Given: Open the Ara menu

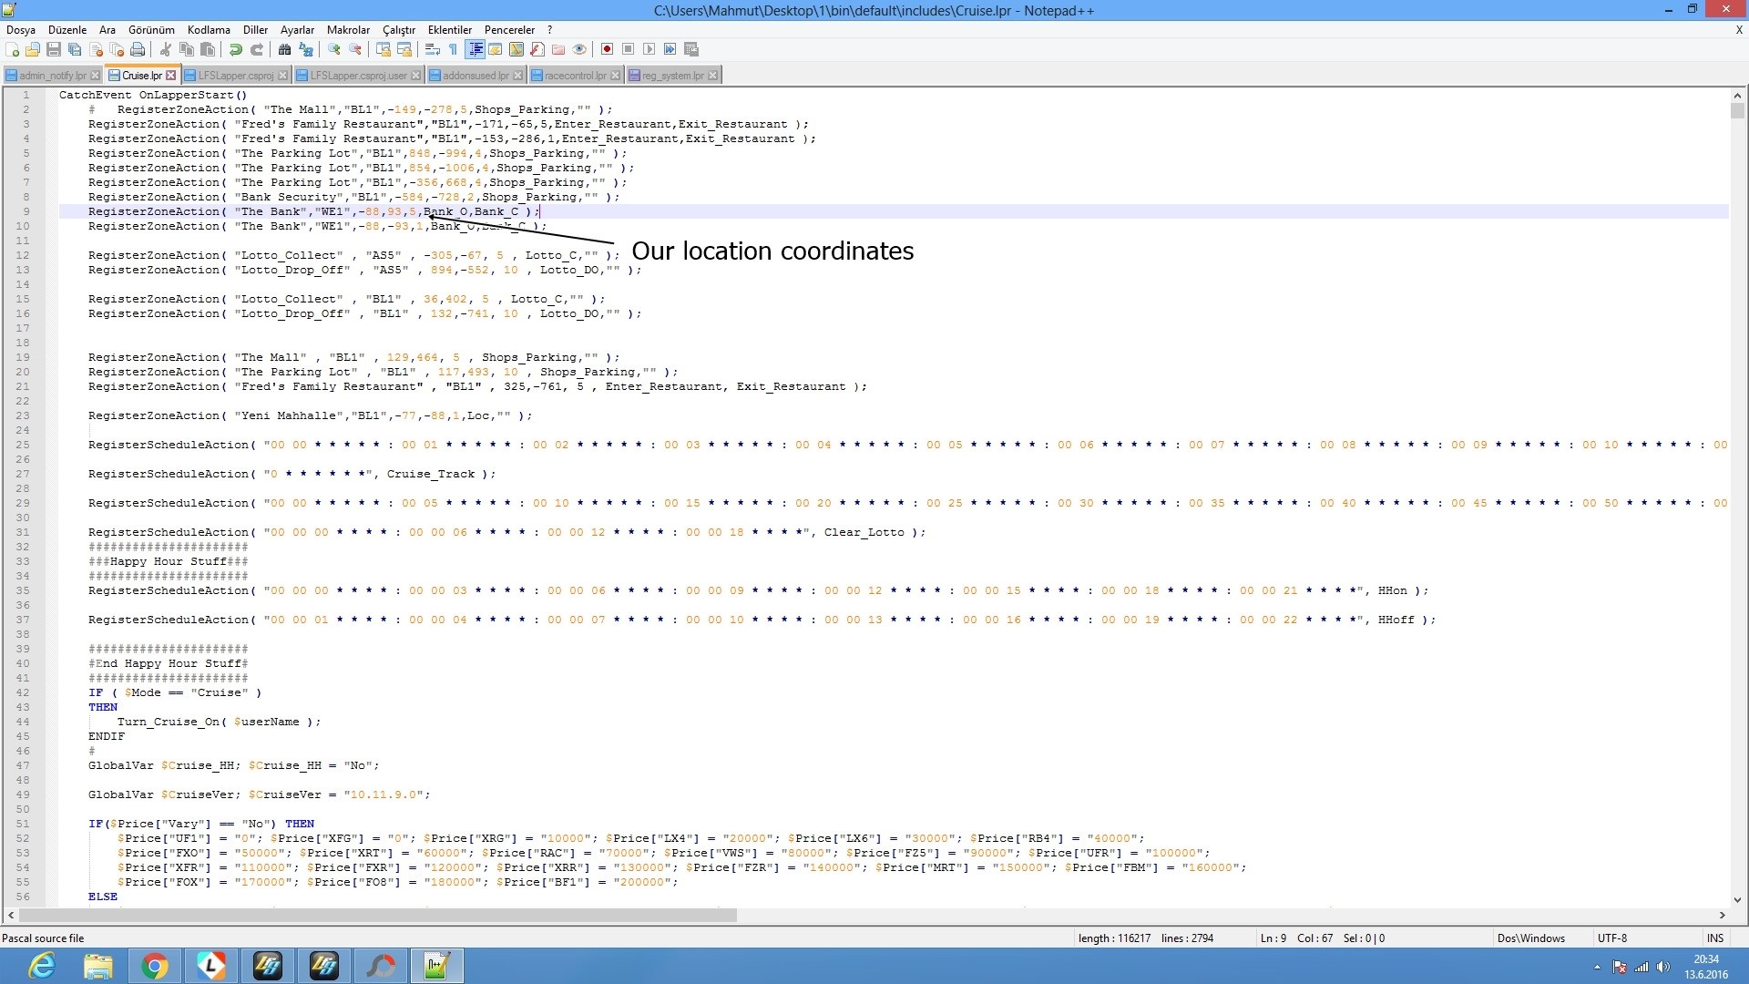Looking at the screenshot, I should 107,30.
